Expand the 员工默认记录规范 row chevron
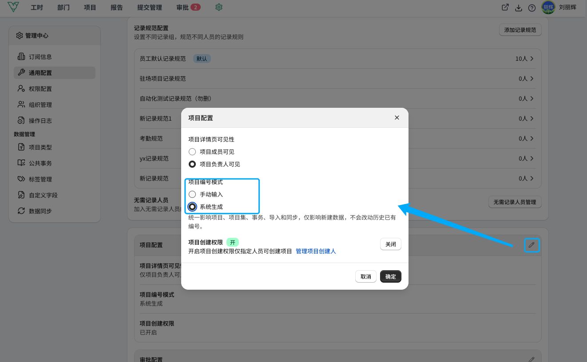 click(532, 59)
